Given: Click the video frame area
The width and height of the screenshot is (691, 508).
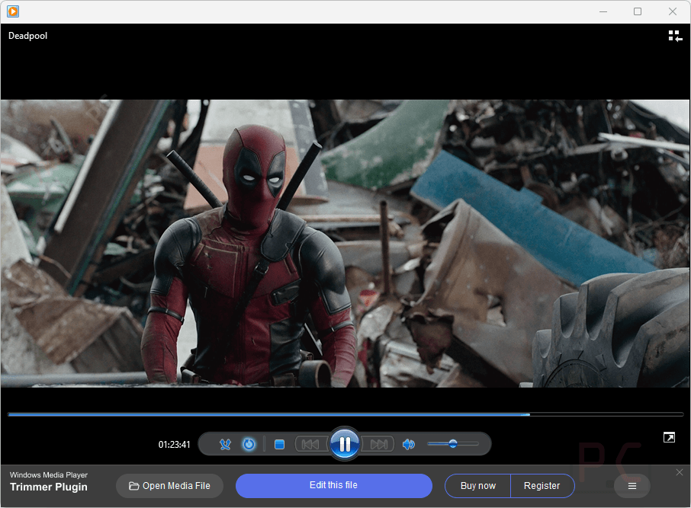Looking at the screenshot, I should [345, 244].
